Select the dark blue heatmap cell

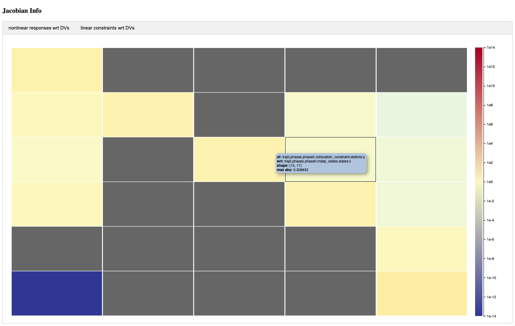[x=57, y=293]
